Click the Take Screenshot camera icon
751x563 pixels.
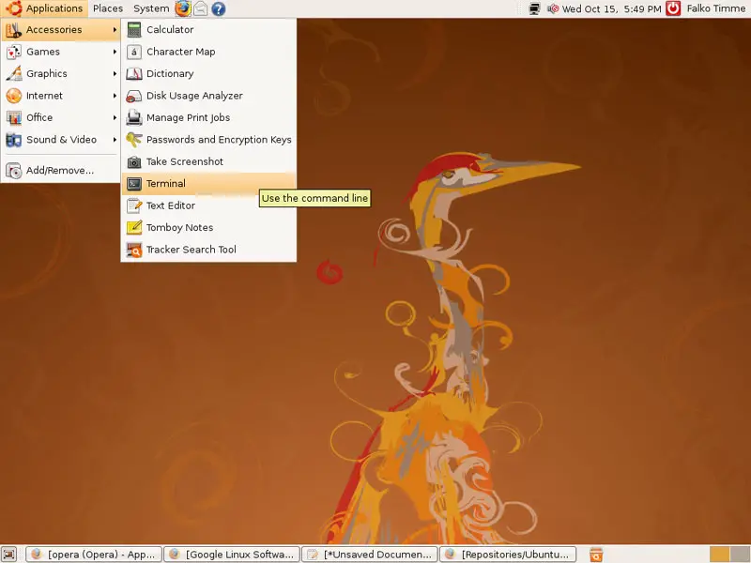134,161
